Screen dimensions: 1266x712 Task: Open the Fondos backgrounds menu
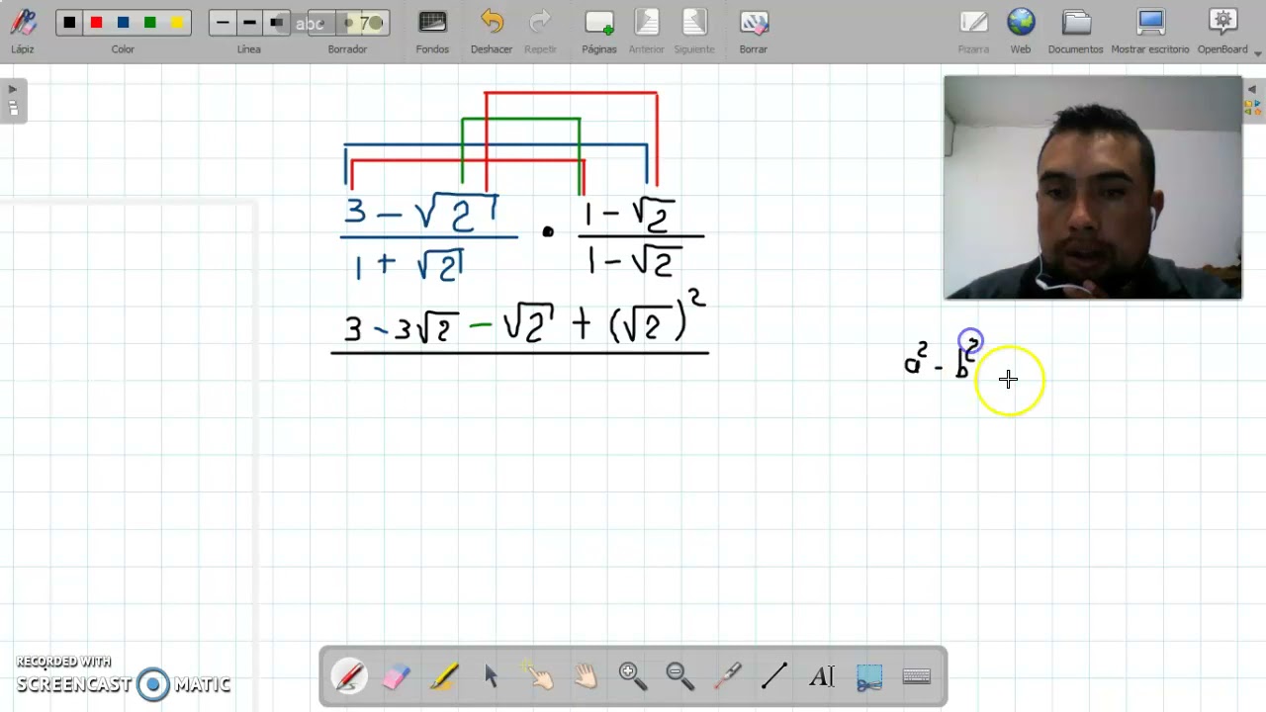click(432, 30)
